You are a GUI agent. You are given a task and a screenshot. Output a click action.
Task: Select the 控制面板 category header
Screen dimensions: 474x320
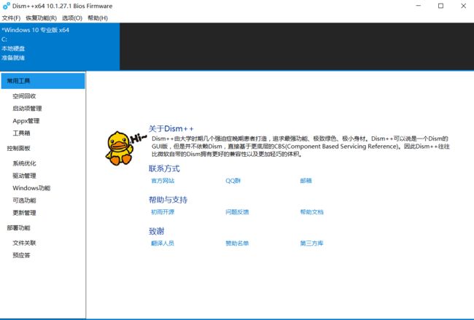point(19,148)
